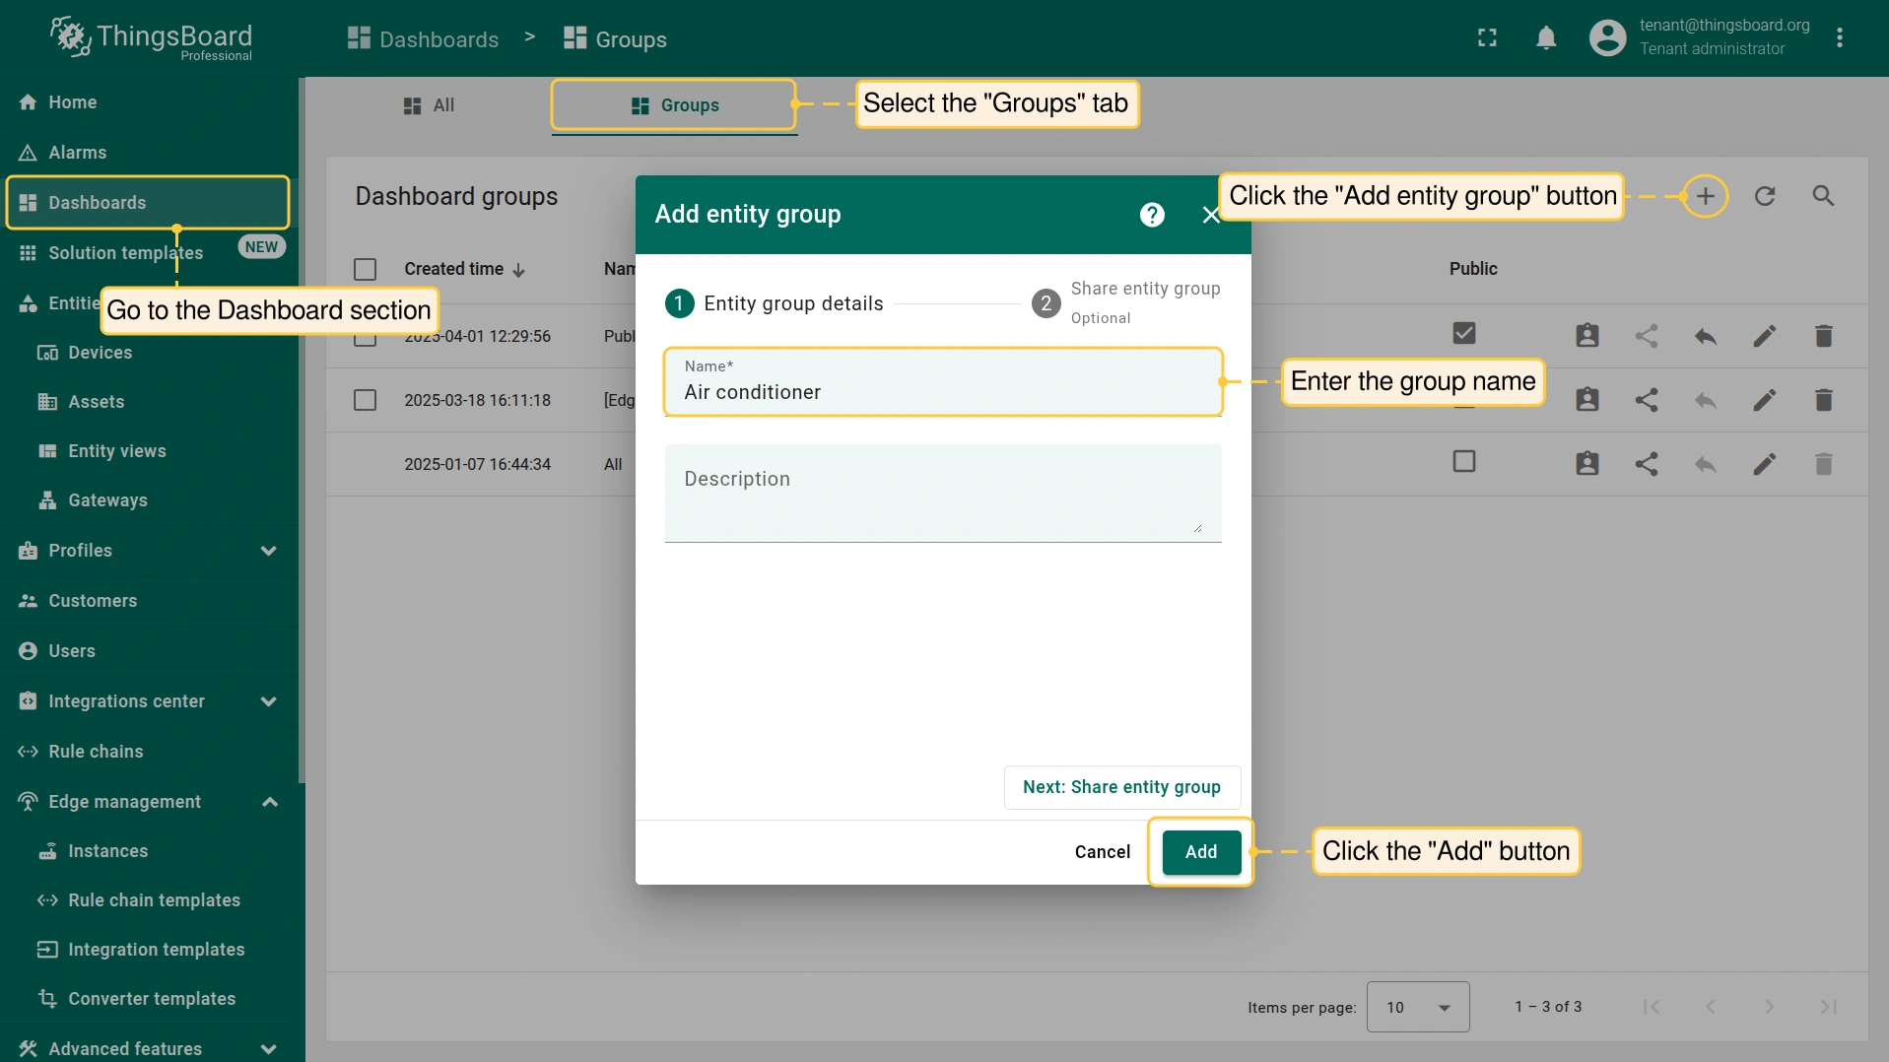Uncheck the Public checkbox in first row
This screenshot has height=1062, width=1889.
[1463, 334]
